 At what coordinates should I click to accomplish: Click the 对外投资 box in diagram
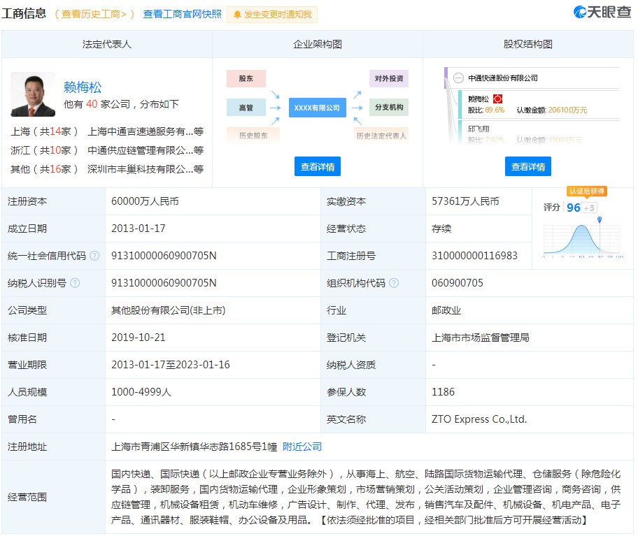[x=389, y=78]
